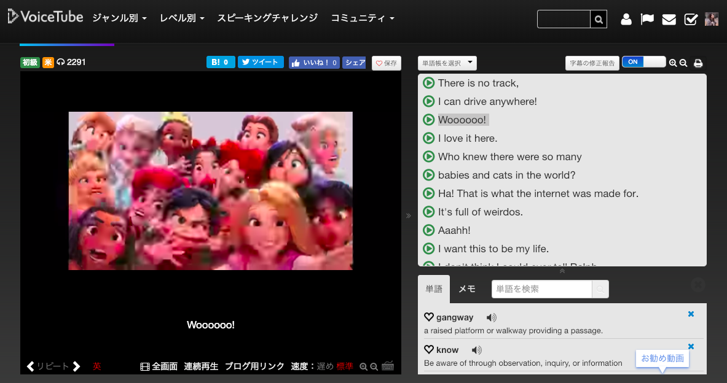Screen dimensions: 727x383
Task: Play line 'babies and cats in the world?'
Action: [x=428, y=175]
